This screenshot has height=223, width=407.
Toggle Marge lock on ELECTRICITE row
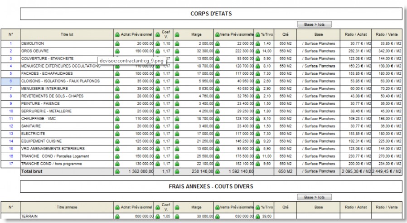(177, 134)
